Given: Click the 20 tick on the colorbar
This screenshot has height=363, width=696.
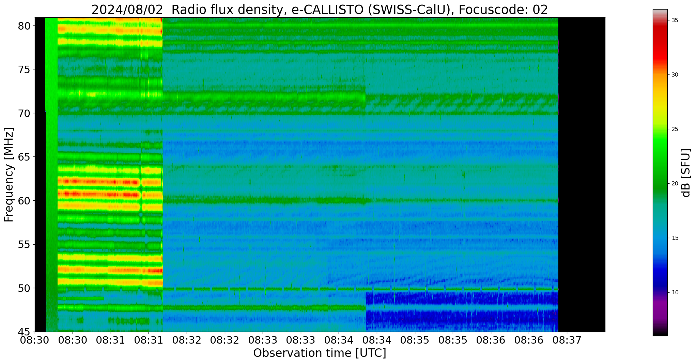Looking at the screenshot, I should click(675, 184).
